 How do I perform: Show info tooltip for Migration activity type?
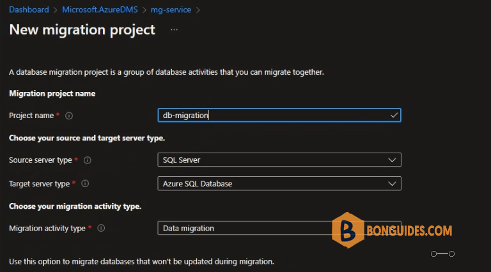pyautogui.click(x=101, y=228)
